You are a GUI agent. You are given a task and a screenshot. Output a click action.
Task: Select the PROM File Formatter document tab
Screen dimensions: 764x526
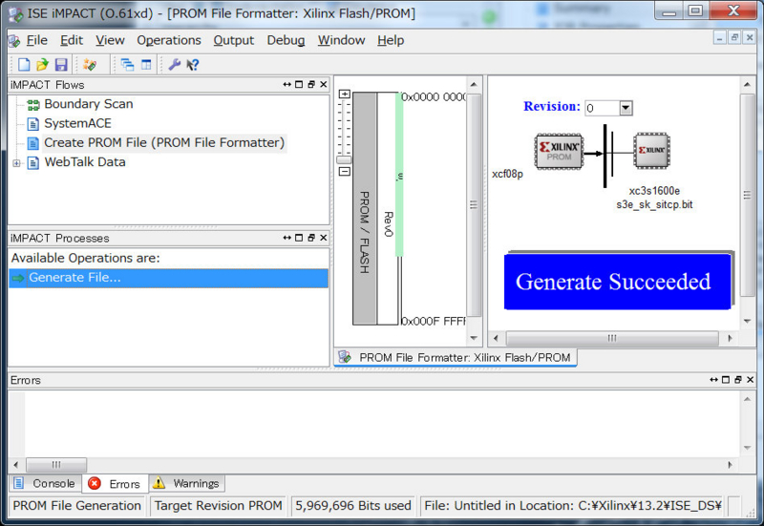456,357
